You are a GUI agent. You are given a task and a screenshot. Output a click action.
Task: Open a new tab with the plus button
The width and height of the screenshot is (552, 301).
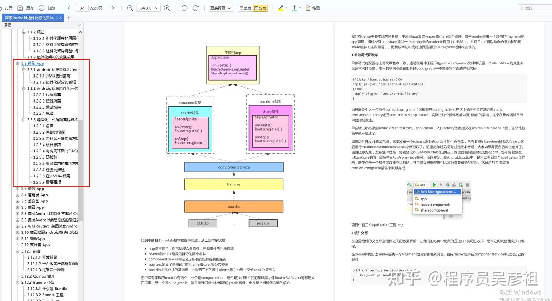(x=68, y=17)
